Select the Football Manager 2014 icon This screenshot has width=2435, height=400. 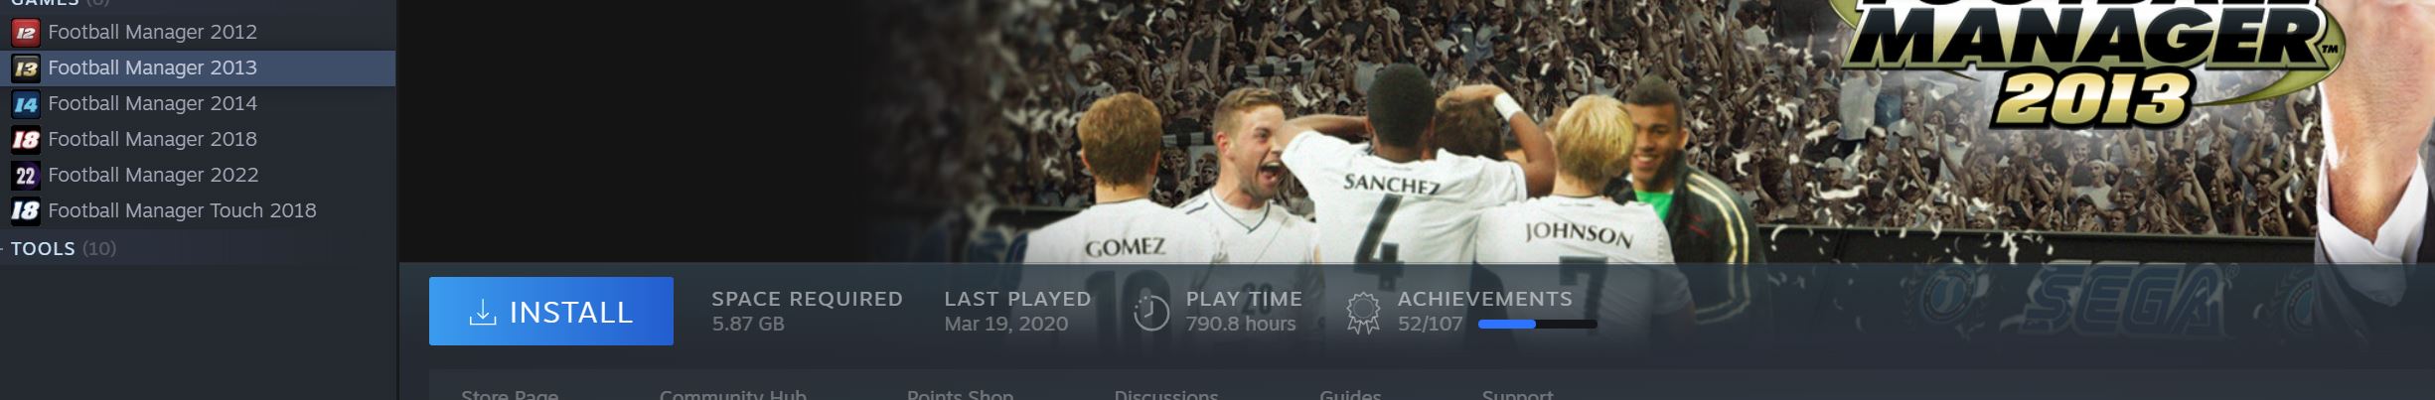25,104
